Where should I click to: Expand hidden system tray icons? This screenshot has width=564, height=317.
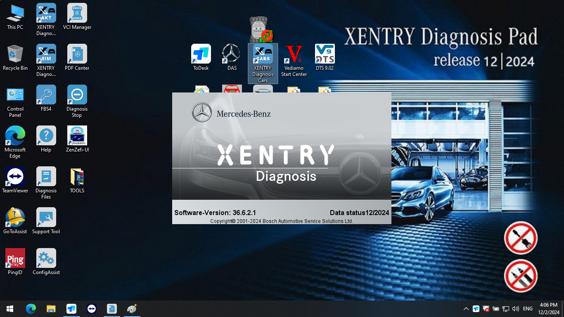[x=466, y=308]
